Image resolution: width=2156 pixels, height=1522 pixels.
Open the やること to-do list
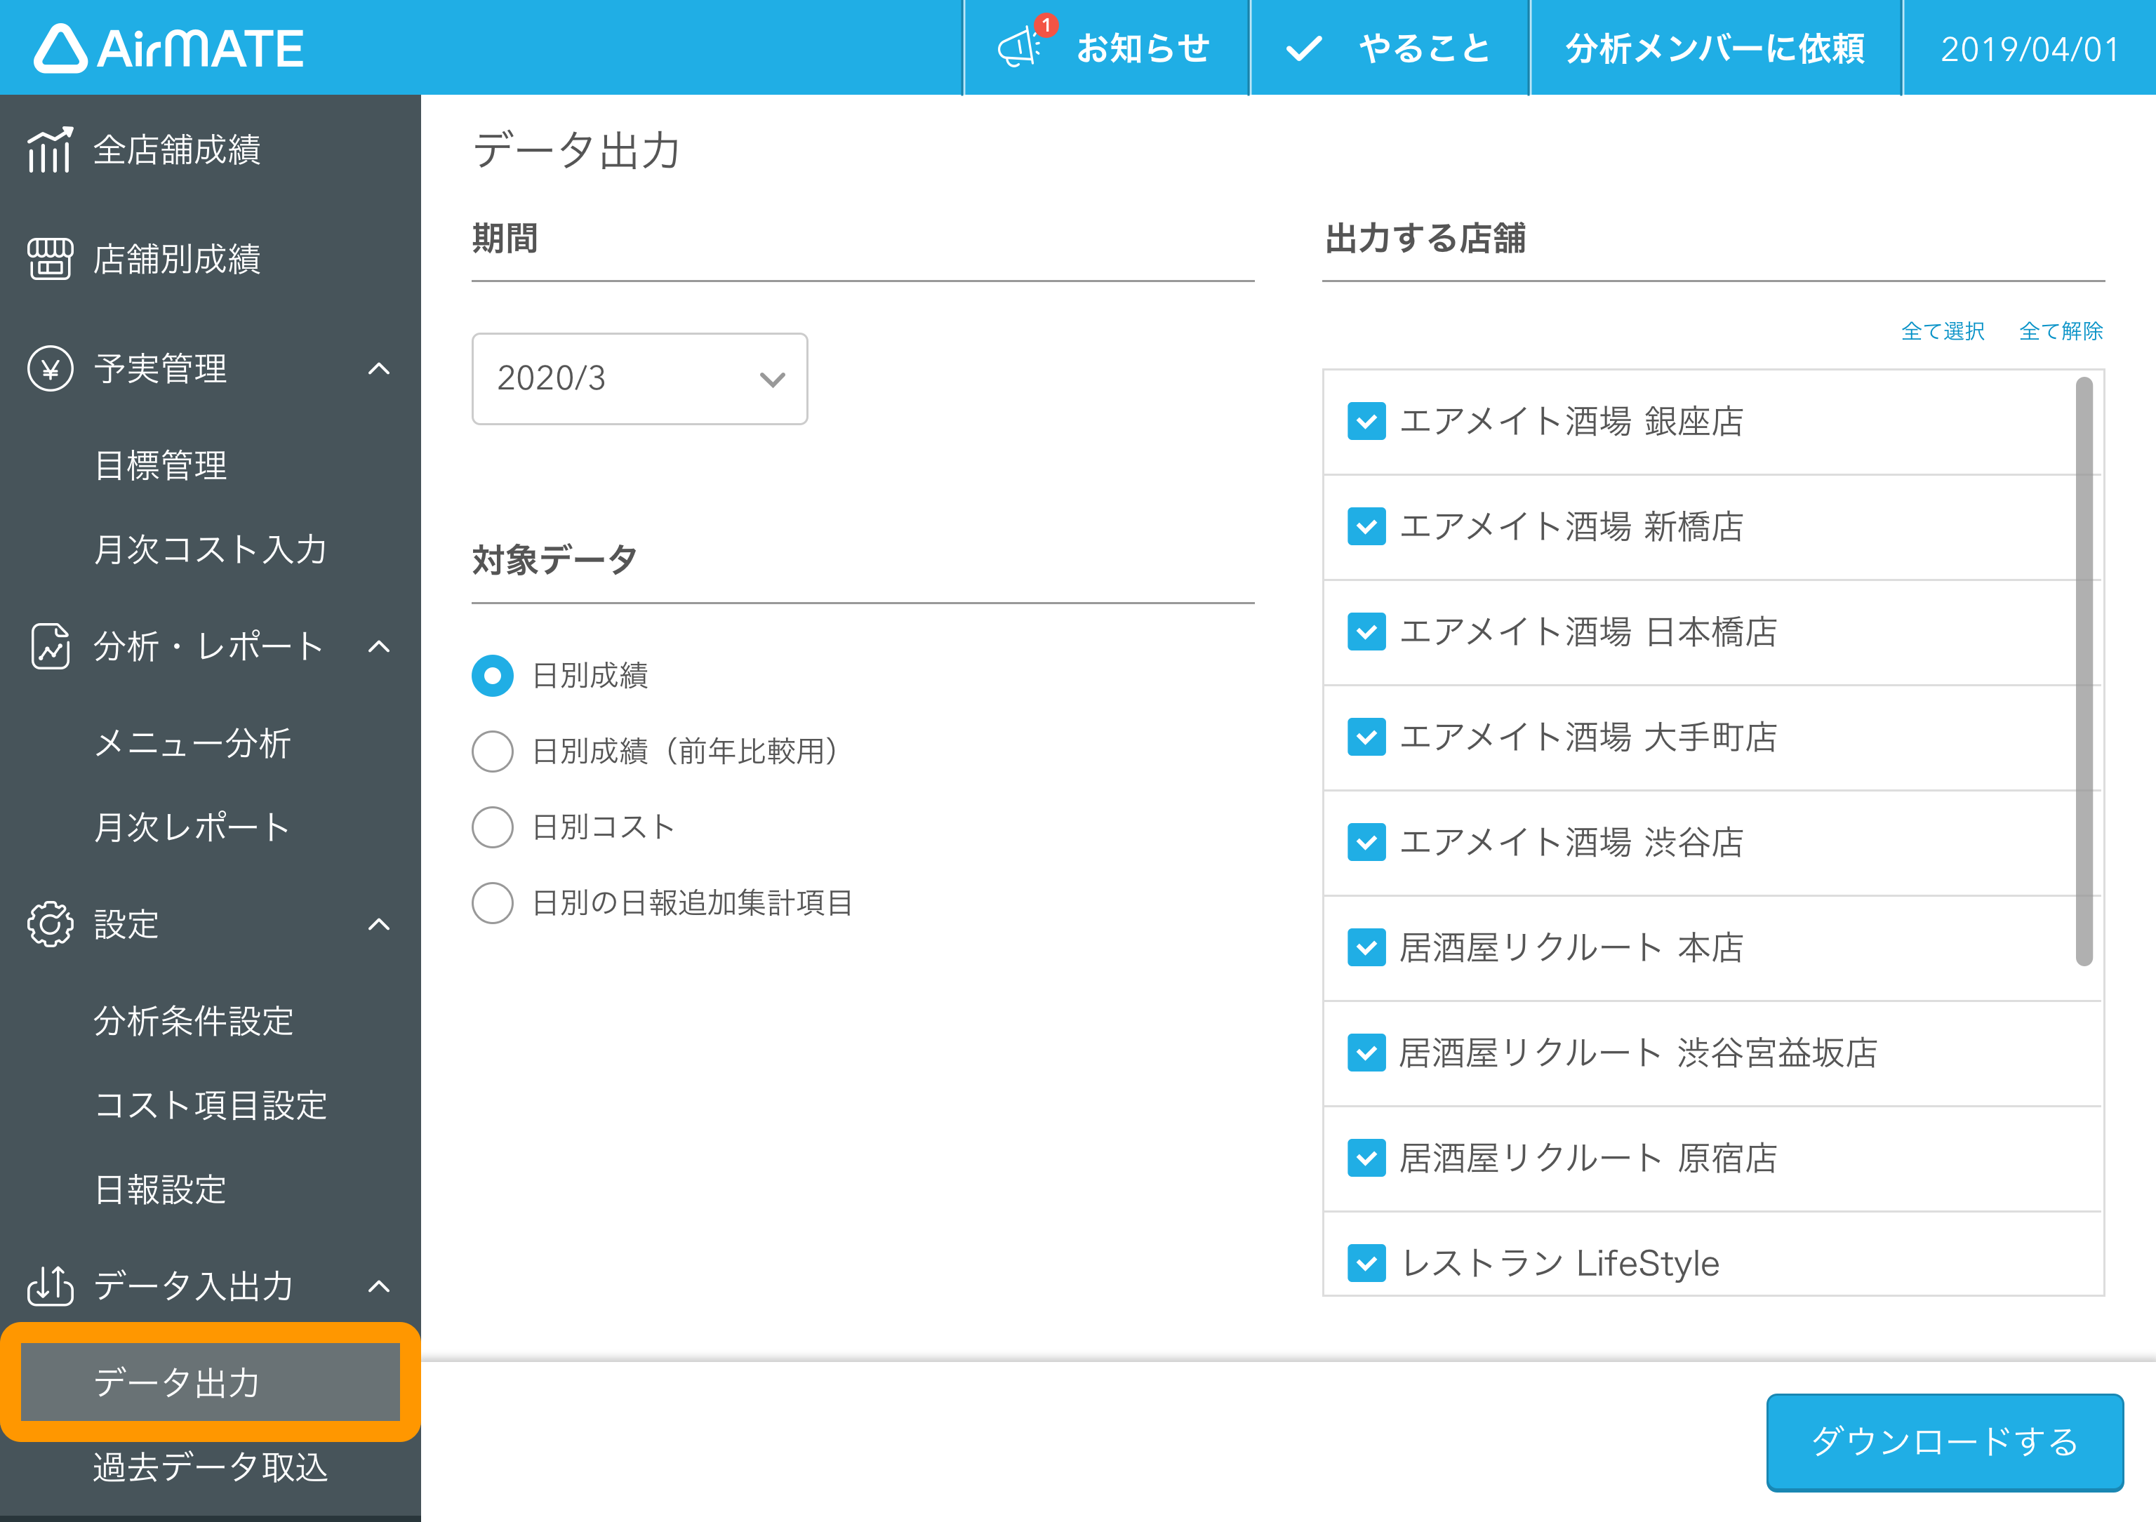[1390, 48]
